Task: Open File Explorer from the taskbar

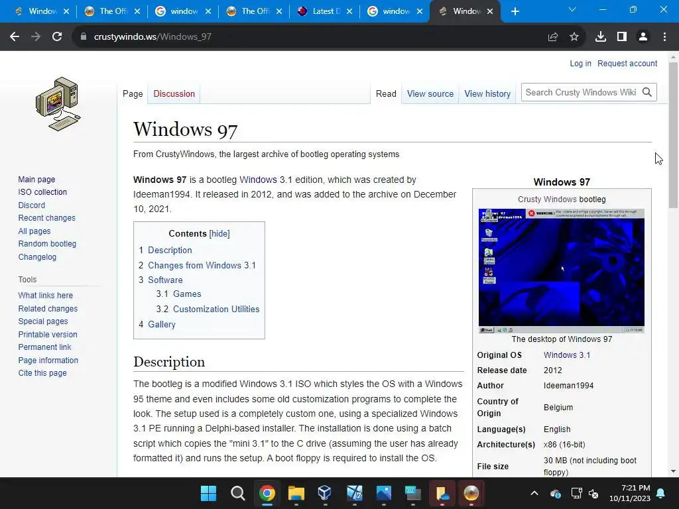Action: point(296,493)
